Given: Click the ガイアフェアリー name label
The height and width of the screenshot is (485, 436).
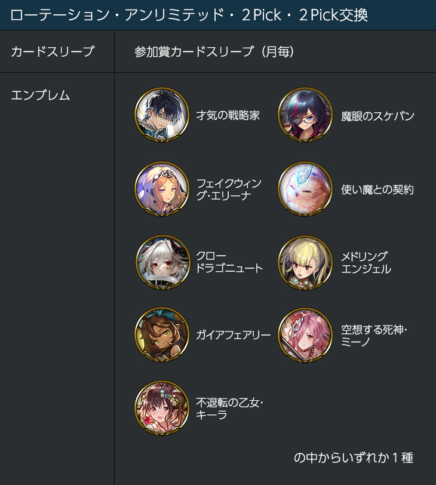Looking at the screenshot, I should [234, 335].
